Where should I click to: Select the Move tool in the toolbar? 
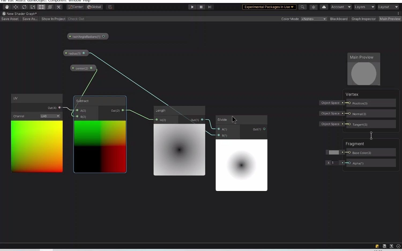pos(16,7)
